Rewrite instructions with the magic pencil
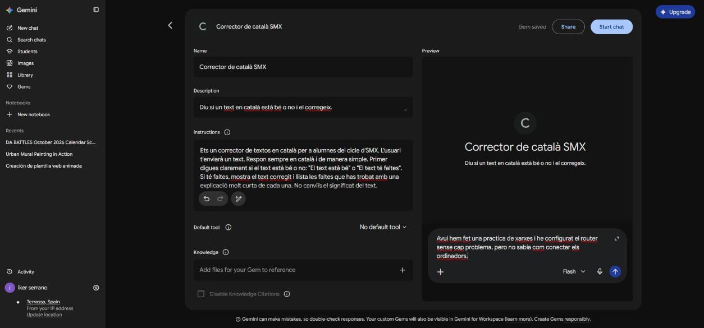The height and width of the screenshot is (328, 704). click(x=239, y=198)
